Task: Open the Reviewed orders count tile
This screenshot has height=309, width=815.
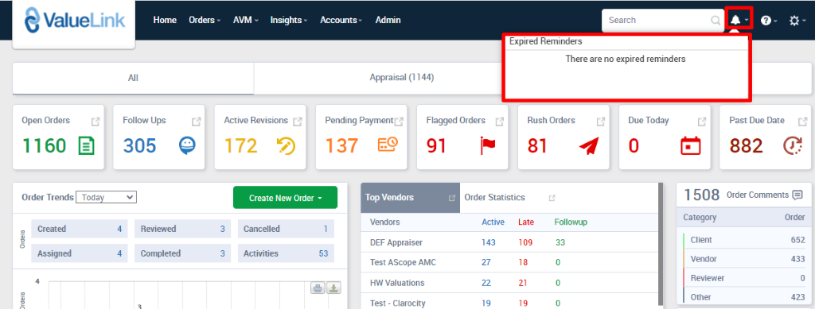Action: point(182,229)
